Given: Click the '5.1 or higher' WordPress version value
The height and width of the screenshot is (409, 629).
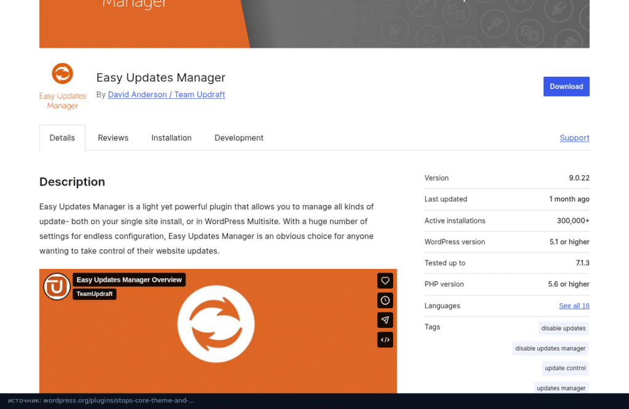Looking at the screenshot, I should tap(569, 242).
